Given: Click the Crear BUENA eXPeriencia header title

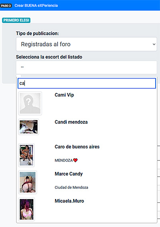Looking at the screenshot, I should (x=36, y=6).
